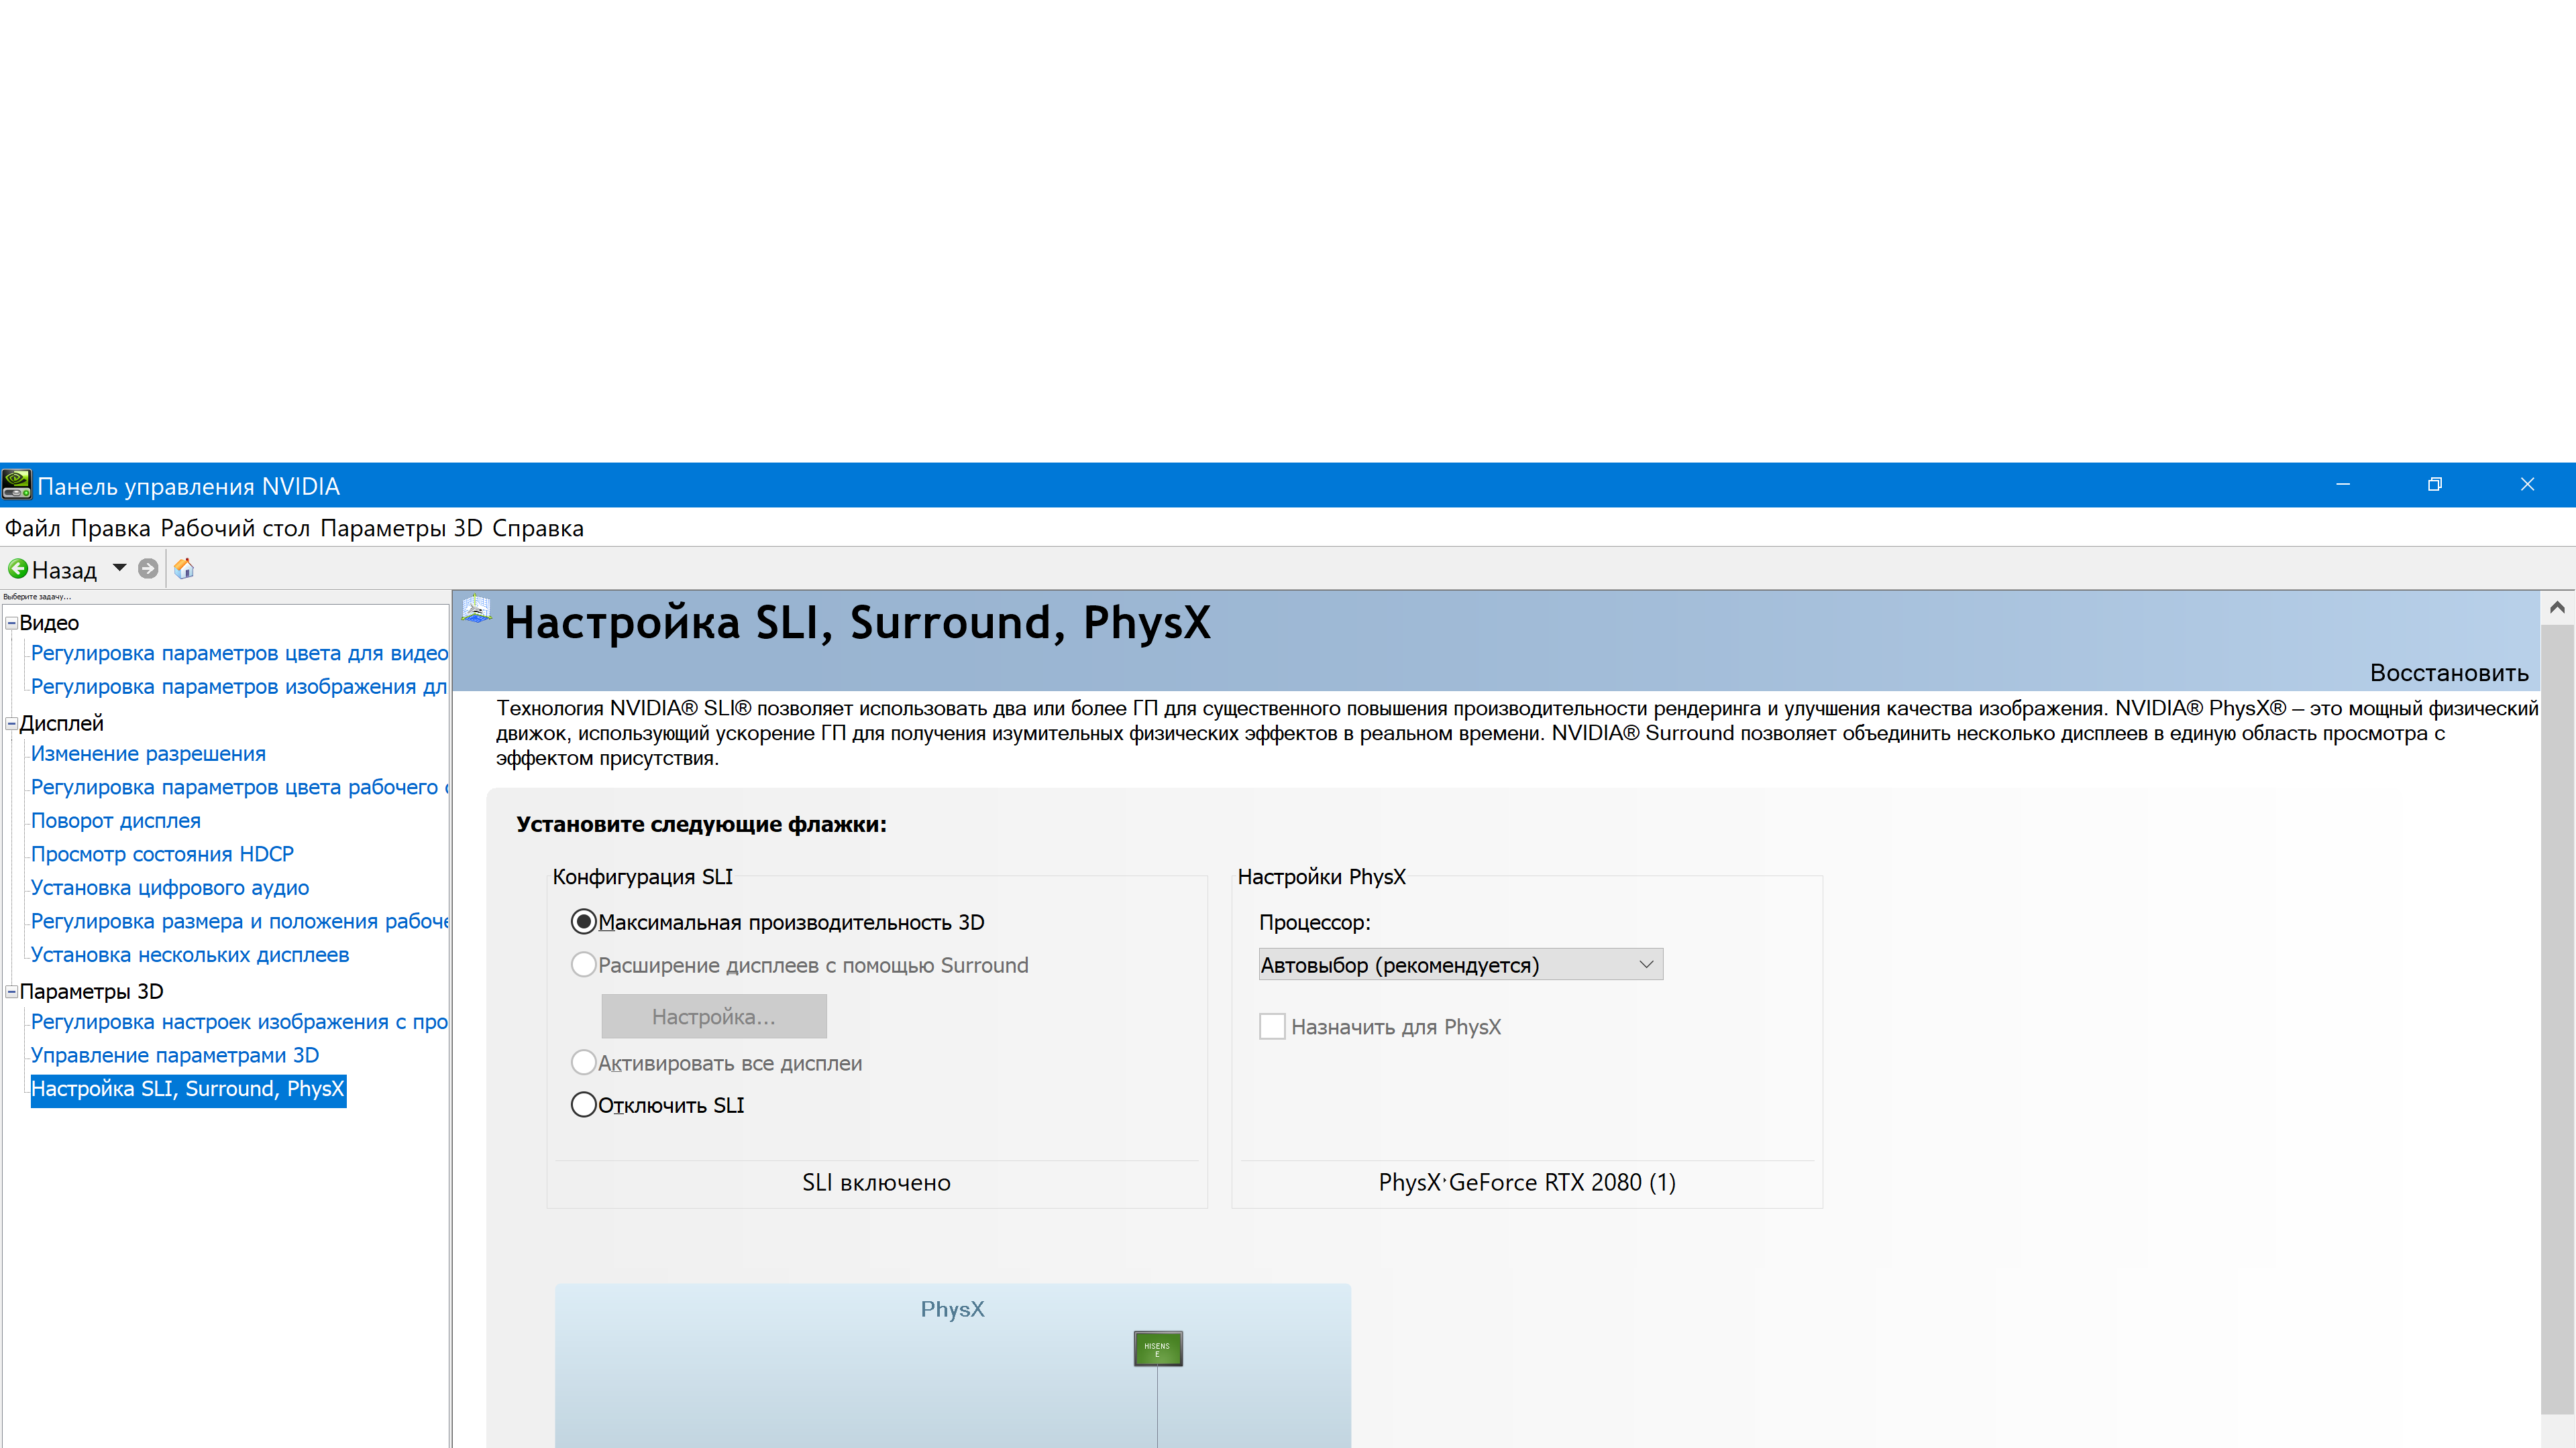Minimize the NVIDIA control panel window
The height and width of the screenshot is (1448, 2576).
click(2342, 485)
